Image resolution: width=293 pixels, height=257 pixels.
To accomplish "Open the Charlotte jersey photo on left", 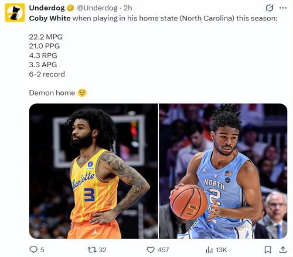I will tap(94, 171).
